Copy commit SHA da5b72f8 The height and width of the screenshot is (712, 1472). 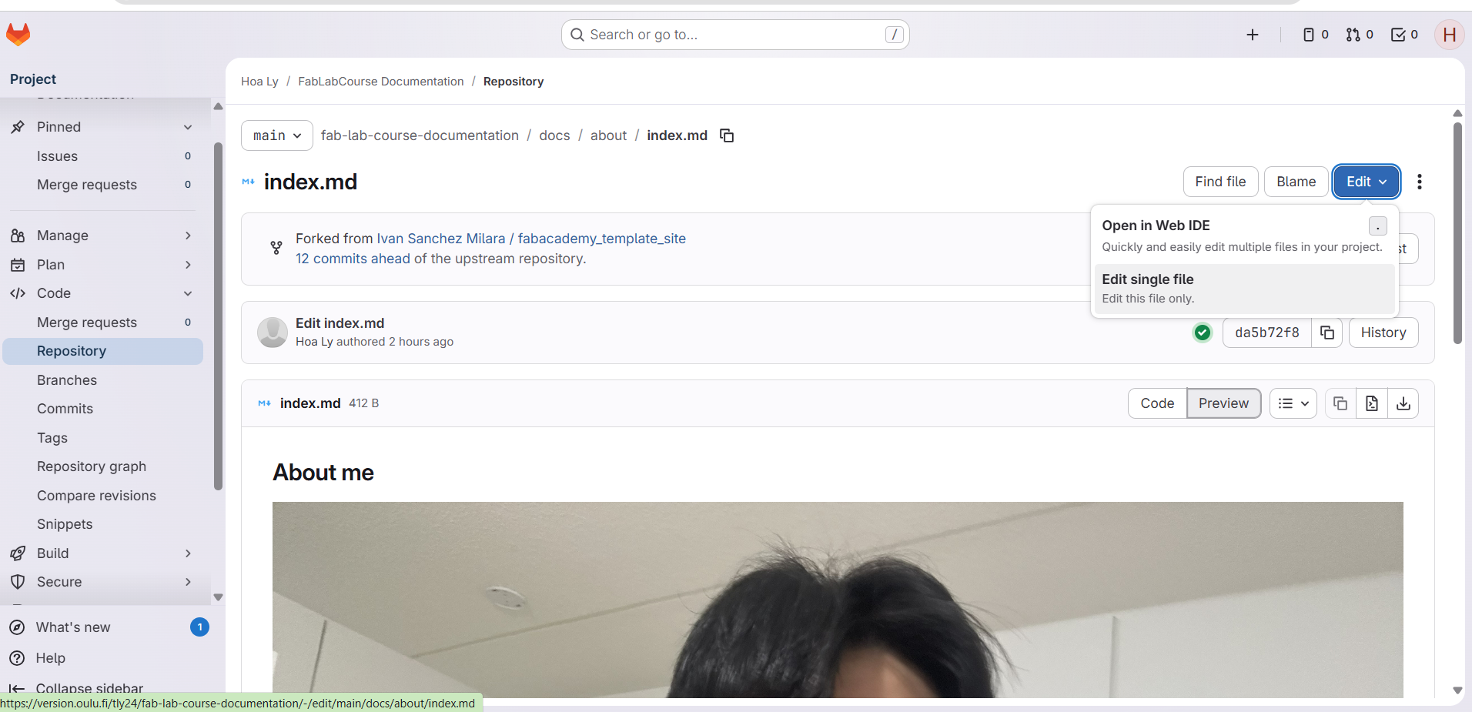click(1326, 333)
